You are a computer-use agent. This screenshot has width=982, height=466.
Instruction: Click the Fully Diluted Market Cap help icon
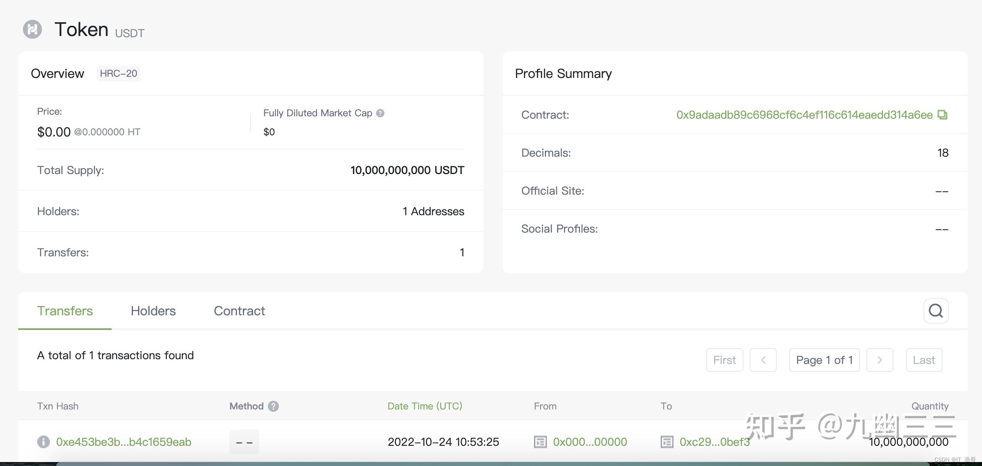click(380, 113)
